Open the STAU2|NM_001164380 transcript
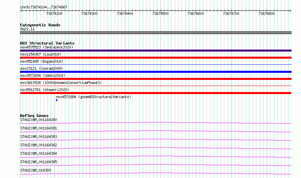 pyautogui.click(x=39, y=120)
